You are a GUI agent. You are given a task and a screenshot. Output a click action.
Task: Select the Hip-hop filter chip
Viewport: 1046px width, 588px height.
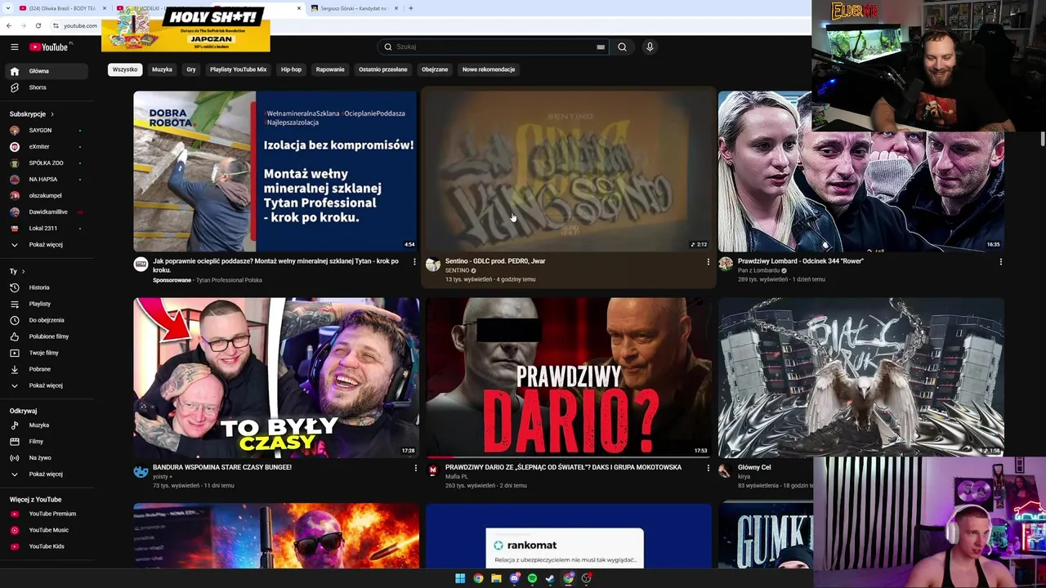[x=291, y=69]
